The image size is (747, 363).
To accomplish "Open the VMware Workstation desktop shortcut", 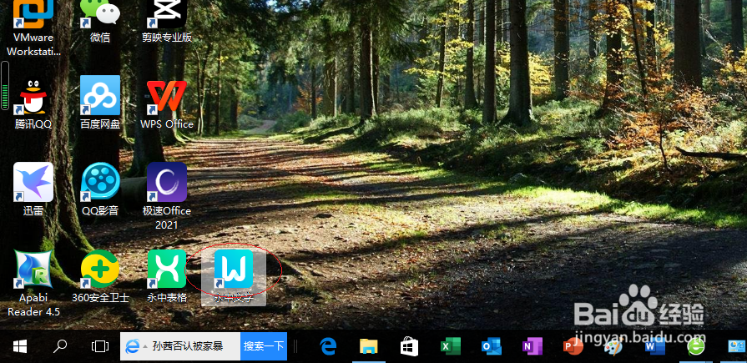I will [x=33, y=28].
